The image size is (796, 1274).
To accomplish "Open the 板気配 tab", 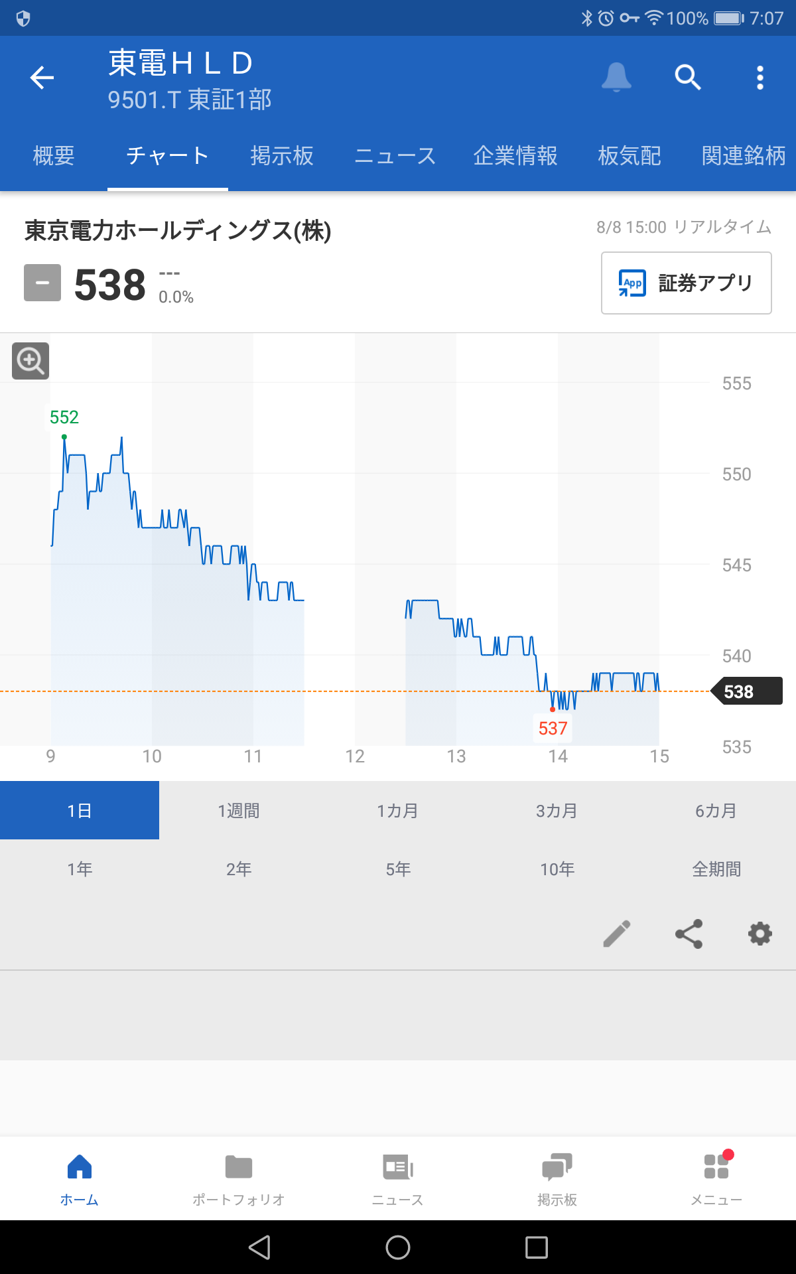I will pos(630,156).
